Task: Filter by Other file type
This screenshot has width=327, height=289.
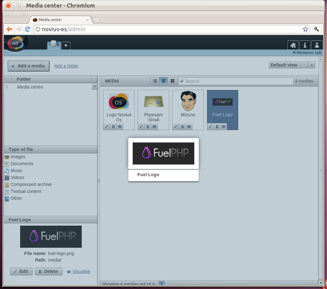Action: pyautogui.click(x=16, y=198)
